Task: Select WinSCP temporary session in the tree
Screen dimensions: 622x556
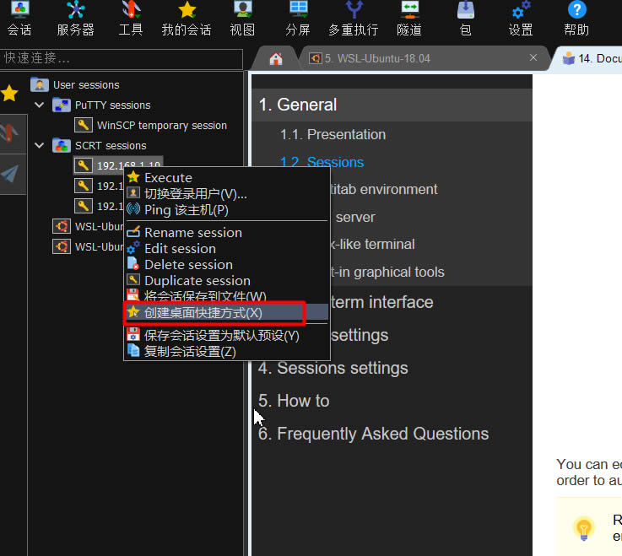Action: [161, 125]
